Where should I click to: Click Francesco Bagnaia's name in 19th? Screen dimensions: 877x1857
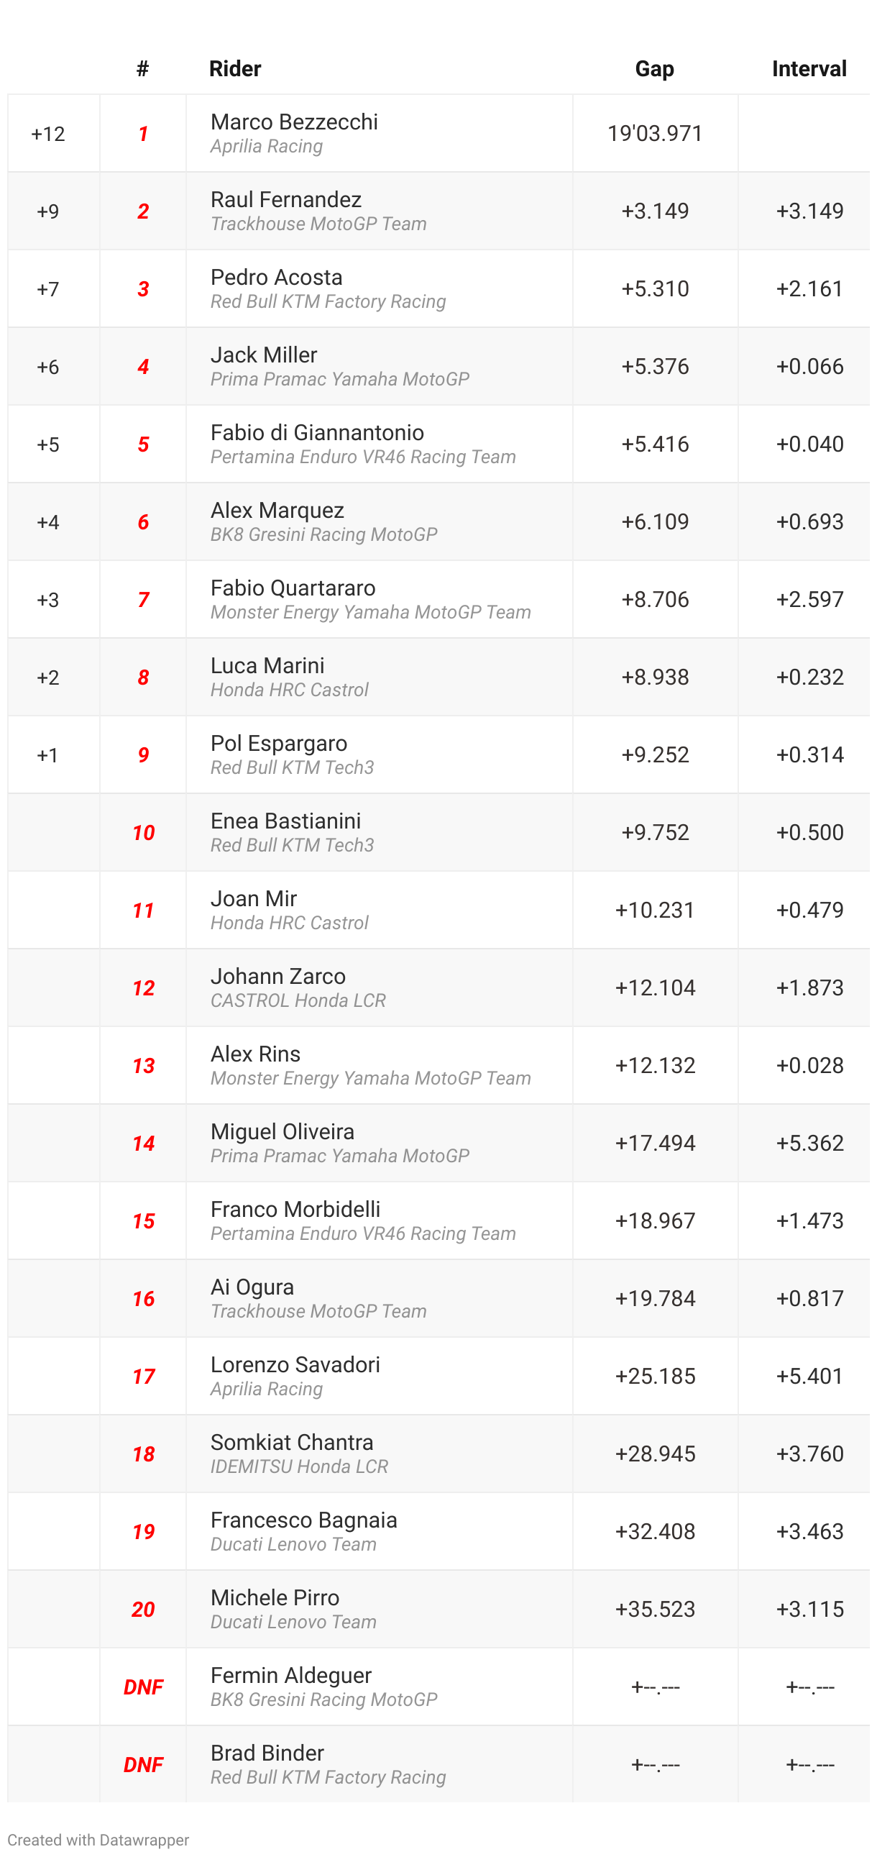[x=303, y=1520]
